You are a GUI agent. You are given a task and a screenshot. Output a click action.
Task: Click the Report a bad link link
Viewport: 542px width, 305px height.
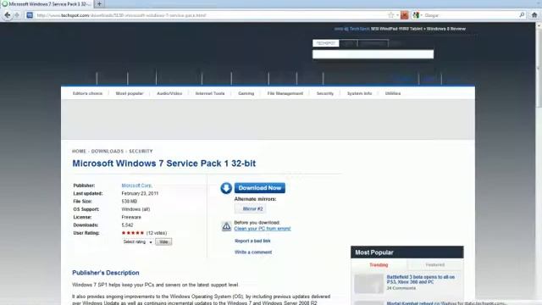pyautogui.click(x=252, y=241)
